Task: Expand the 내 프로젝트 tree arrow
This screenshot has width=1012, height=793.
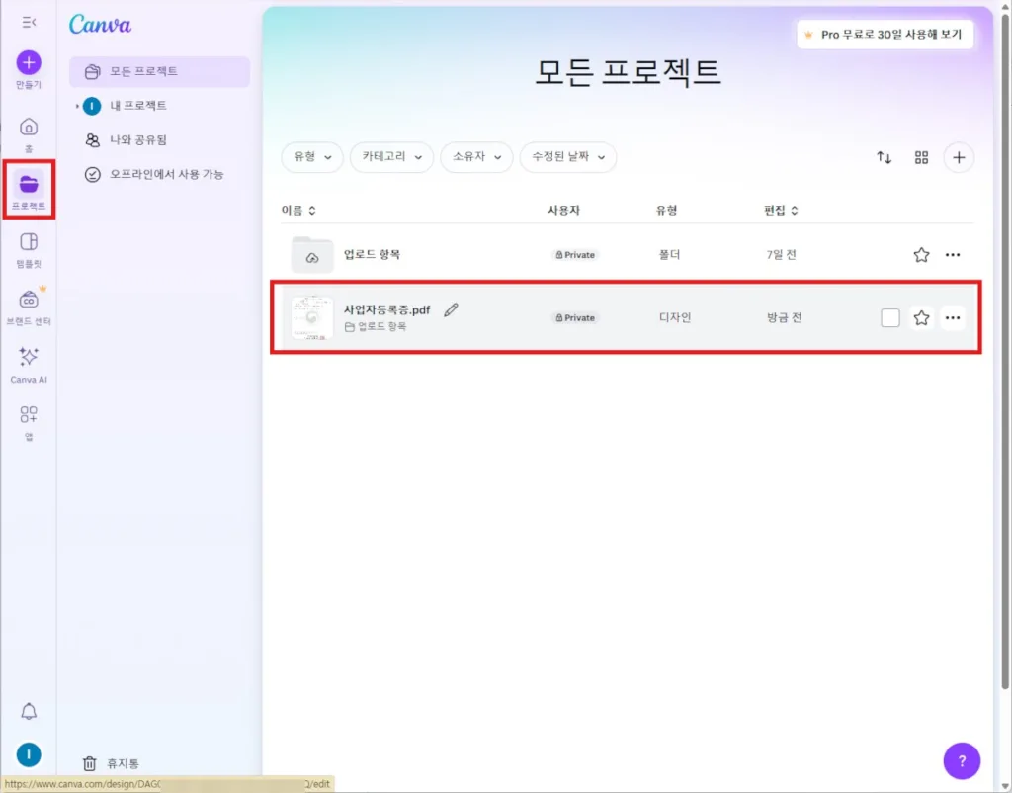Action: (77, 106)
